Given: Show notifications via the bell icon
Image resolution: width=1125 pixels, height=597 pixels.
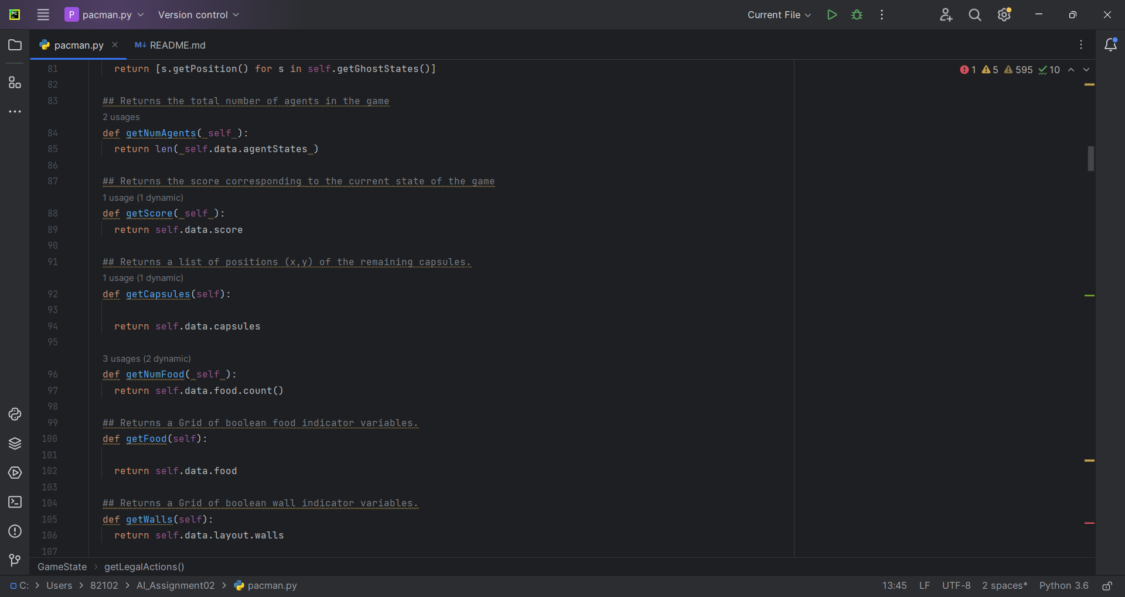Looking at the screenshot, I should tap(1111, 44).
